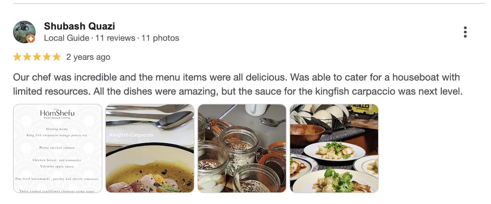Open the Shubash Quazi reviewer name link
Viewport: 491px width, 204px height.
pyautogui.click(x=79, y=26)
